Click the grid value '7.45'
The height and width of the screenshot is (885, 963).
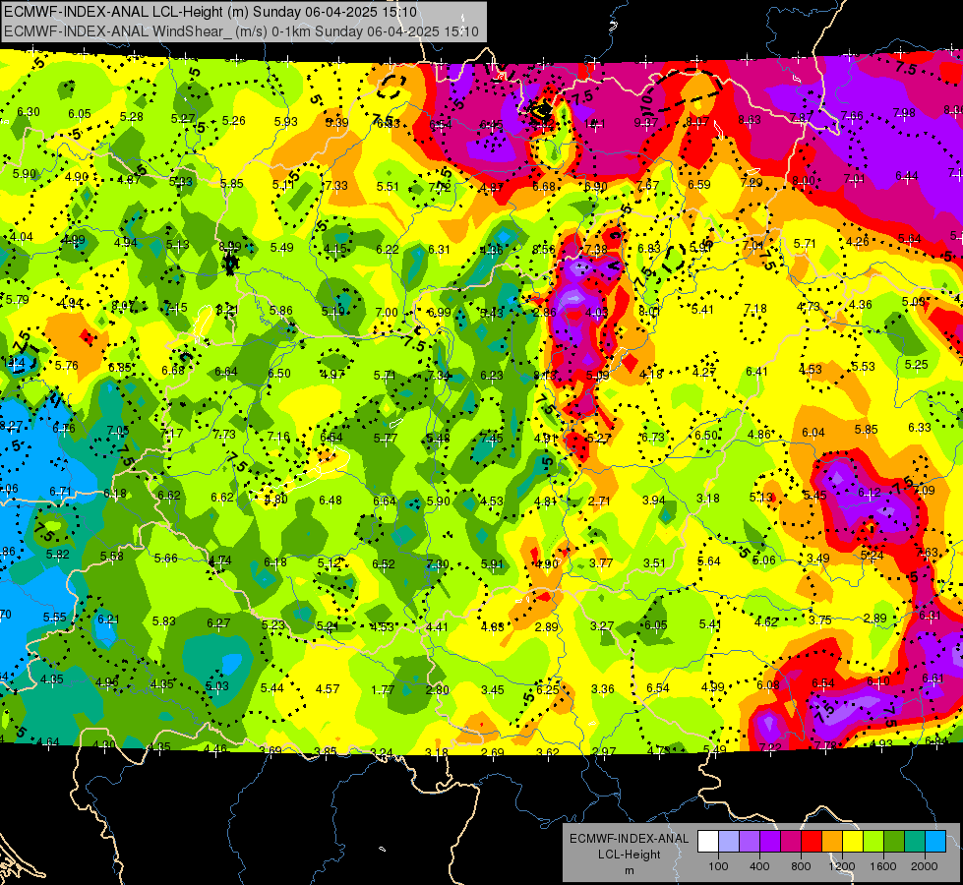[x=491, y=438]
